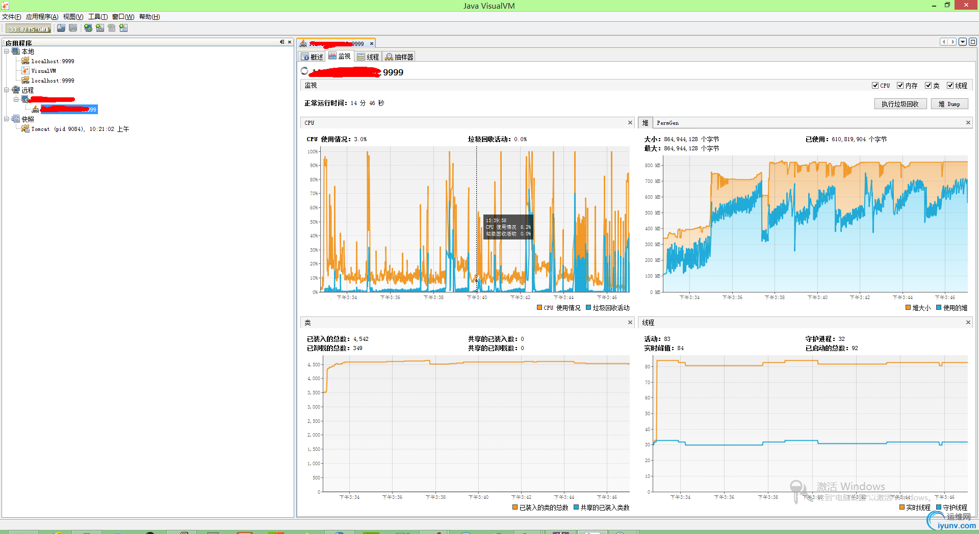Click the Application Snapshot toolbar icon
This screenshot has width=979, height=534.
(x=123, y=28)
